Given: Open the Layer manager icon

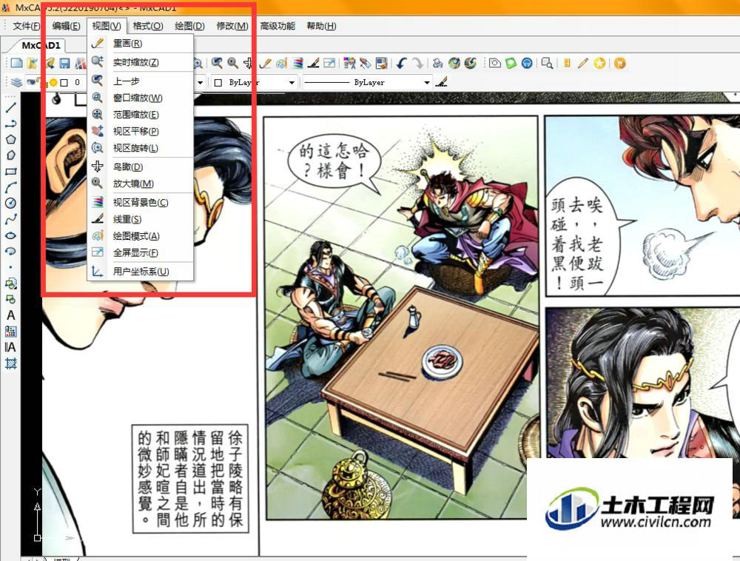Looking at the screenshot, I should (16, 83).
